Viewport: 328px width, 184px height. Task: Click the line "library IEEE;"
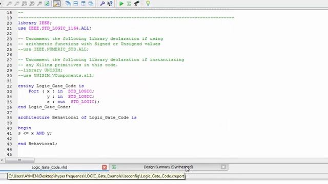pyautogui.click(x=35, y=23)
